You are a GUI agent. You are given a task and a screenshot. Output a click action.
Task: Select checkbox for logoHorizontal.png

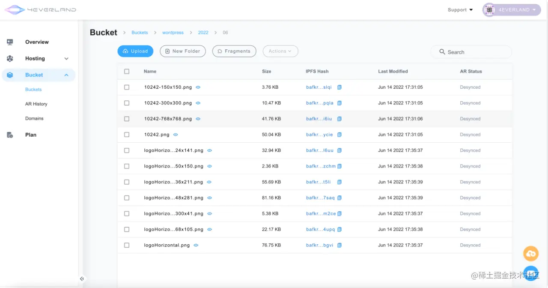coord(127,245)
